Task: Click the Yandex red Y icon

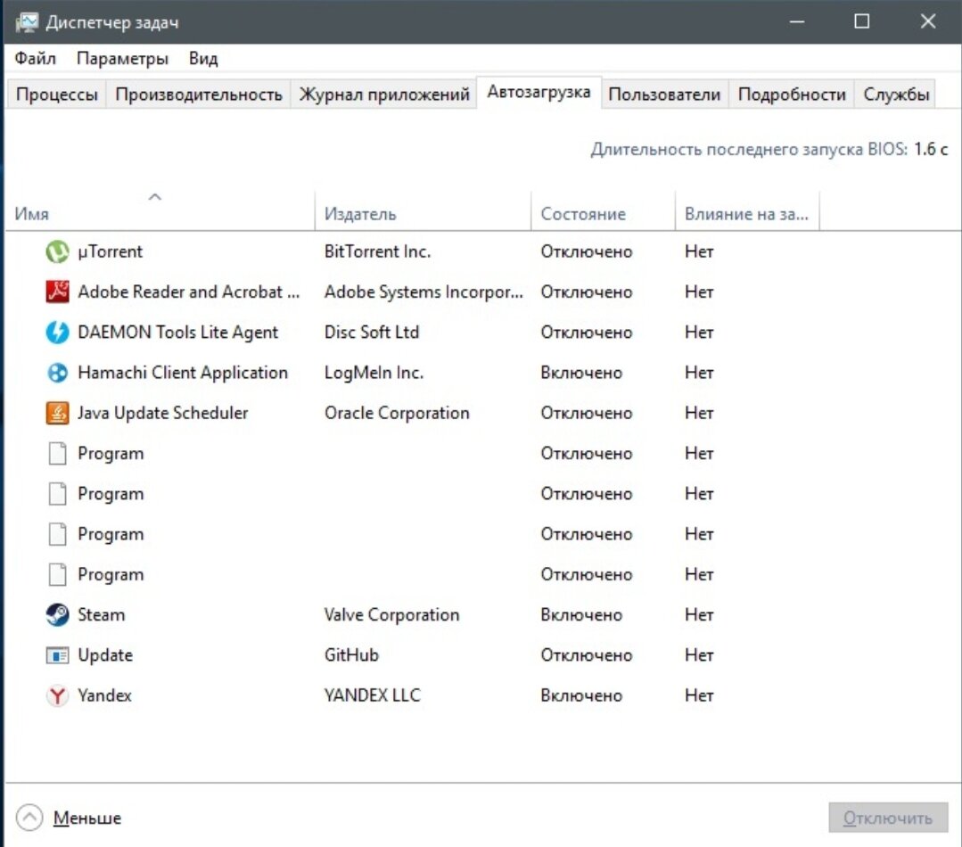Action: [58, 695]
